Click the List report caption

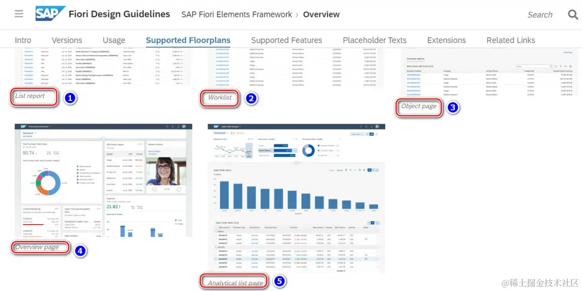tap(30, 96)
